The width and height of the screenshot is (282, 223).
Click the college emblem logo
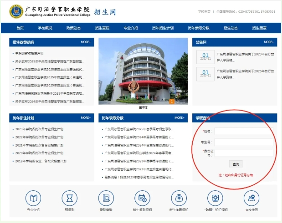point(16,11)
